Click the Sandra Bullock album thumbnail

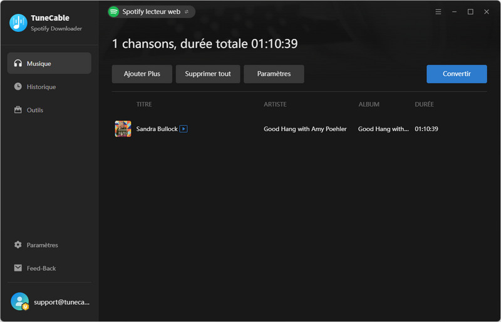pos(123,129)
